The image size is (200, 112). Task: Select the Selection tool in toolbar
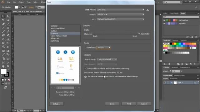point(3,16)
